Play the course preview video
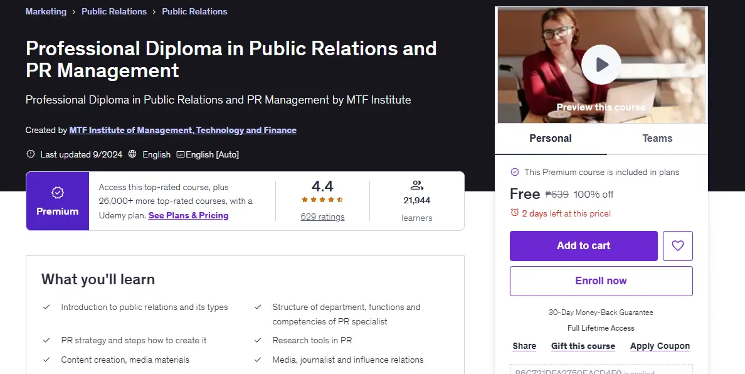The width and height of the screenshot is (745, 374). tap(601, 65)
